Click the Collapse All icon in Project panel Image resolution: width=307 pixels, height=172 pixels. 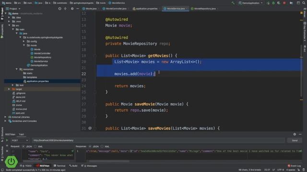click(65, 9)
